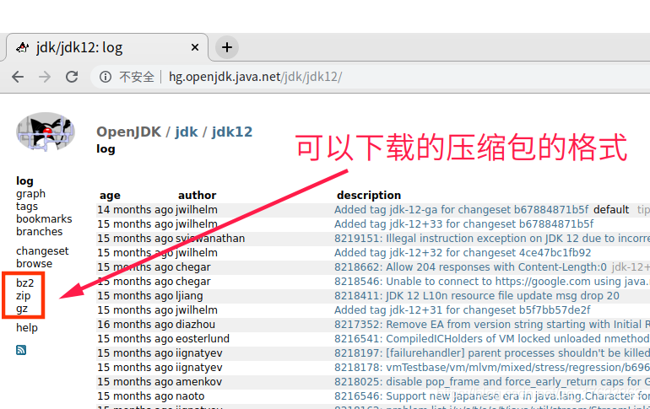The height and width of the screenshot is (409, 650).
Task: Click the browser back arrow
Action: 18,77
